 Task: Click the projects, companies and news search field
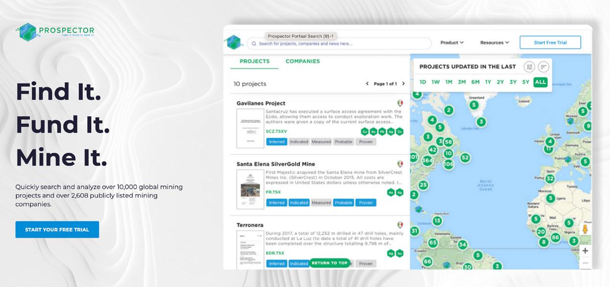pos(339,44)
